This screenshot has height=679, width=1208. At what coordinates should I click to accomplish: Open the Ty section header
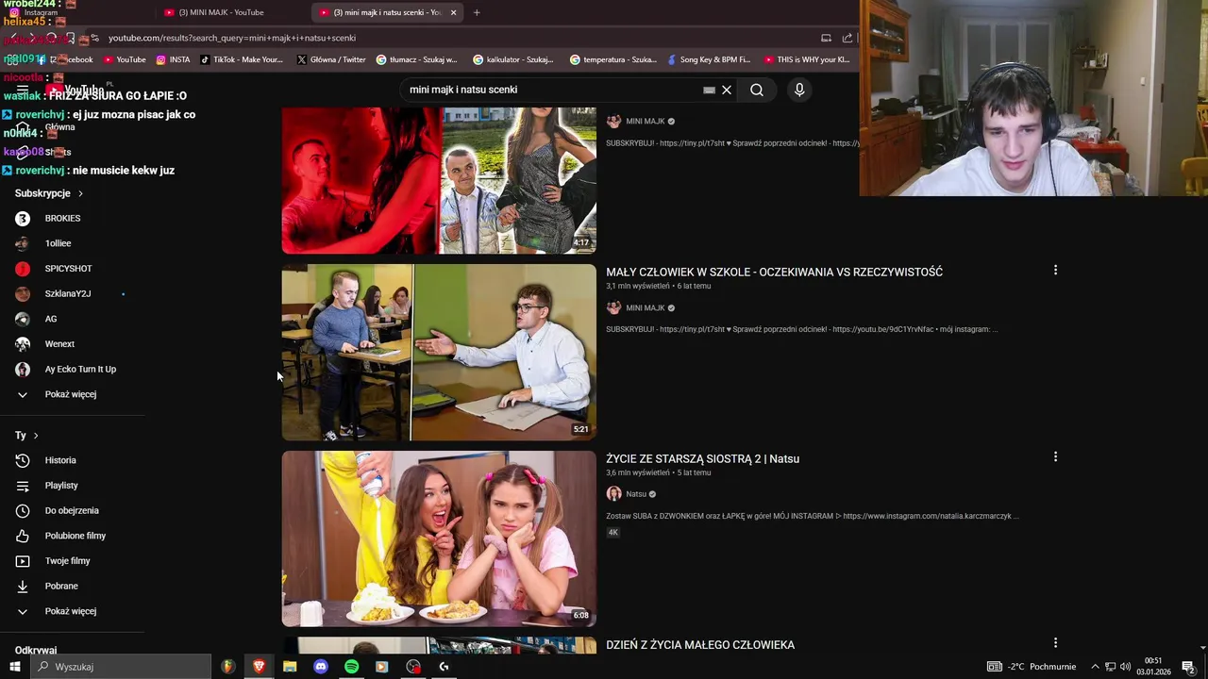(x=26, y=436)
